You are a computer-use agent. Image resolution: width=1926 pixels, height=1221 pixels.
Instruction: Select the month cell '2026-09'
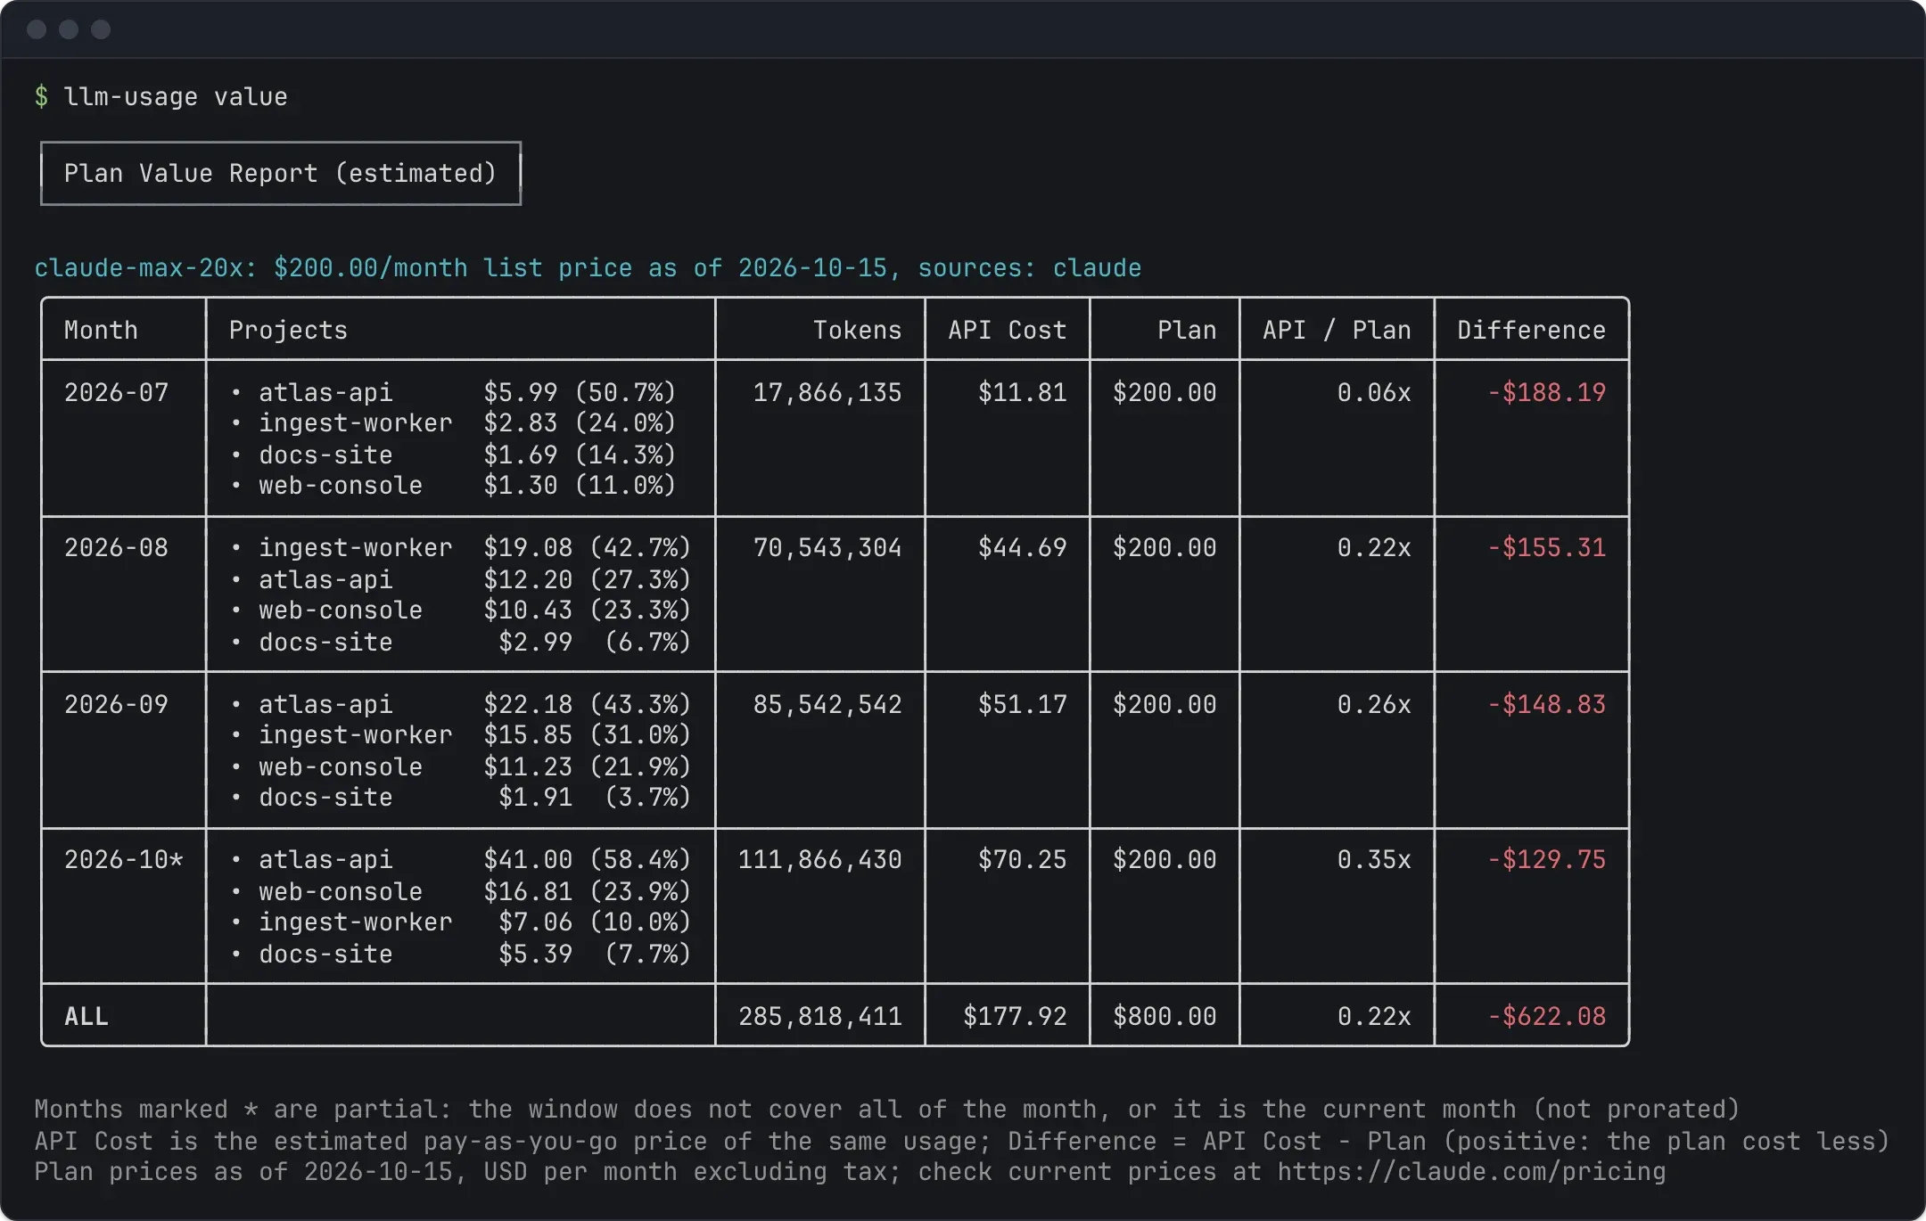(116, 704)
